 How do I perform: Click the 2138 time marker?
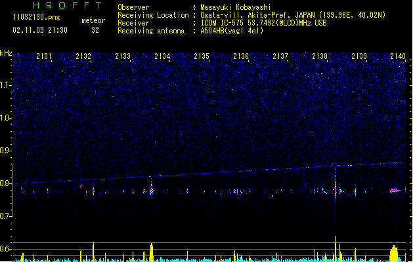pos(320,56)
